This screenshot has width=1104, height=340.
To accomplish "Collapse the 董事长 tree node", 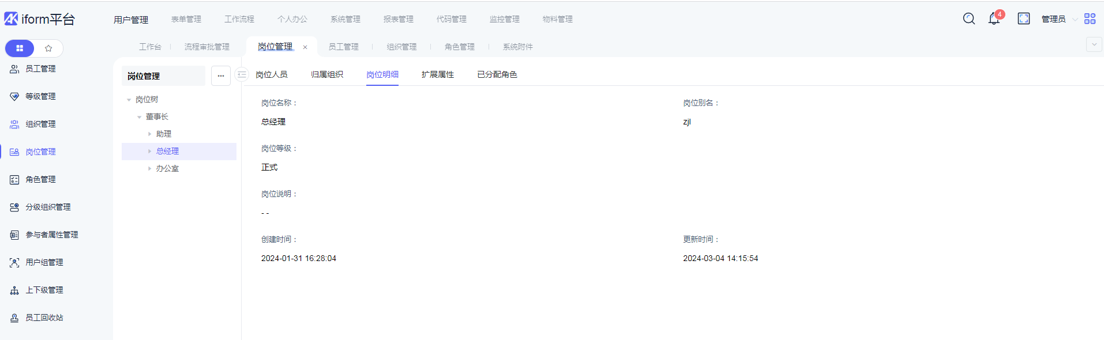I will pos(140,117).
